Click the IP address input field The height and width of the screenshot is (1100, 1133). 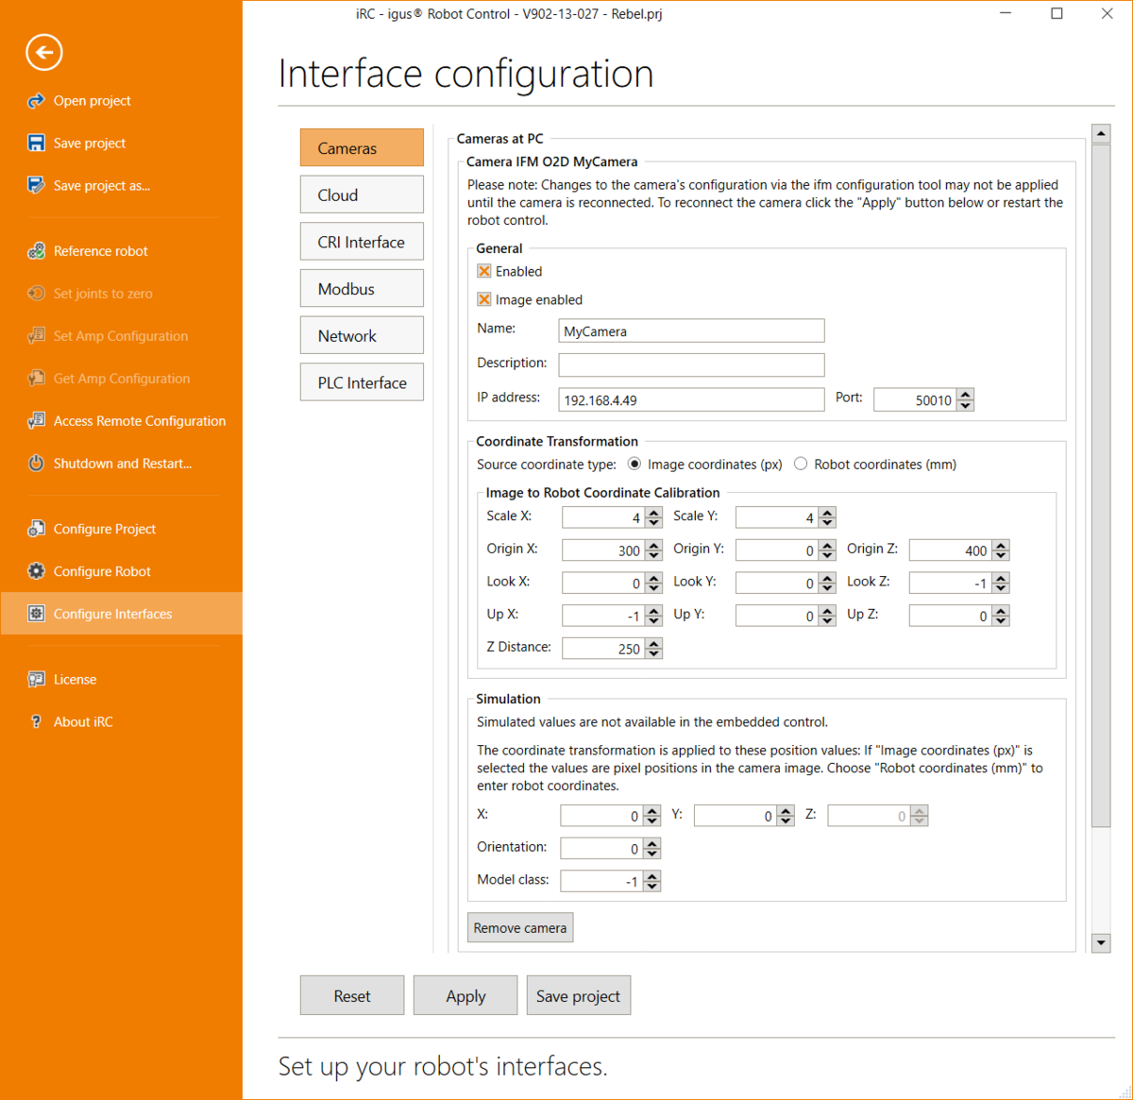point(691,399)
